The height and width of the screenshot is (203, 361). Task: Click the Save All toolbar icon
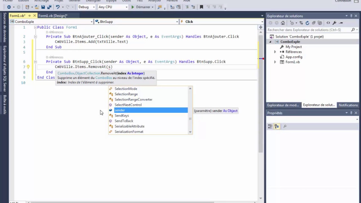coord(49,7)
